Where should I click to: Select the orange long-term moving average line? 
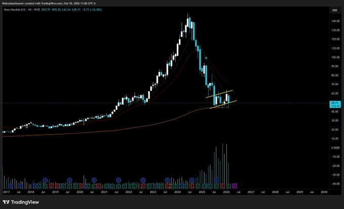[110, 130]
